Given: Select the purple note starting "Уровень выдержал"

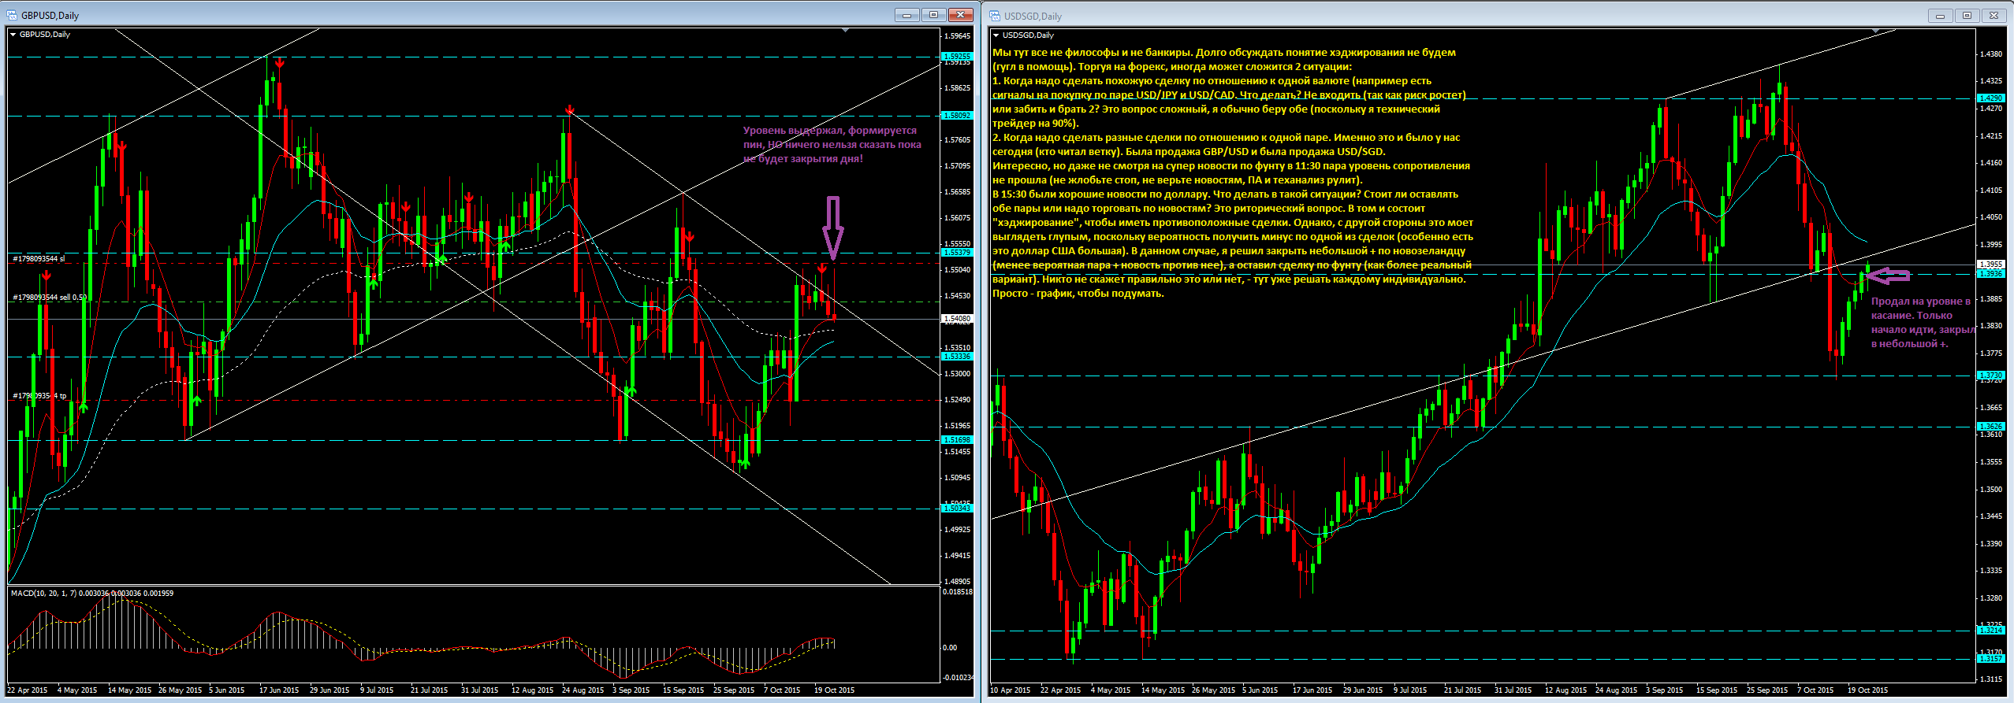Looking at the screenshot, I should point(832,145).
